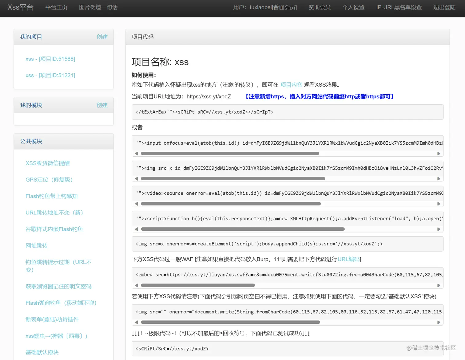
Task: Click the 我的模块 panel title
Action: (31, 105)
